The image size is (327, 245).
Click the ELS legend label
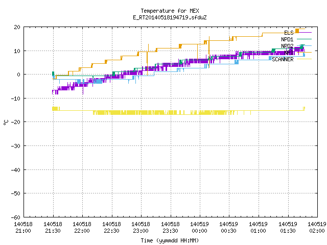tap(289, 33)
